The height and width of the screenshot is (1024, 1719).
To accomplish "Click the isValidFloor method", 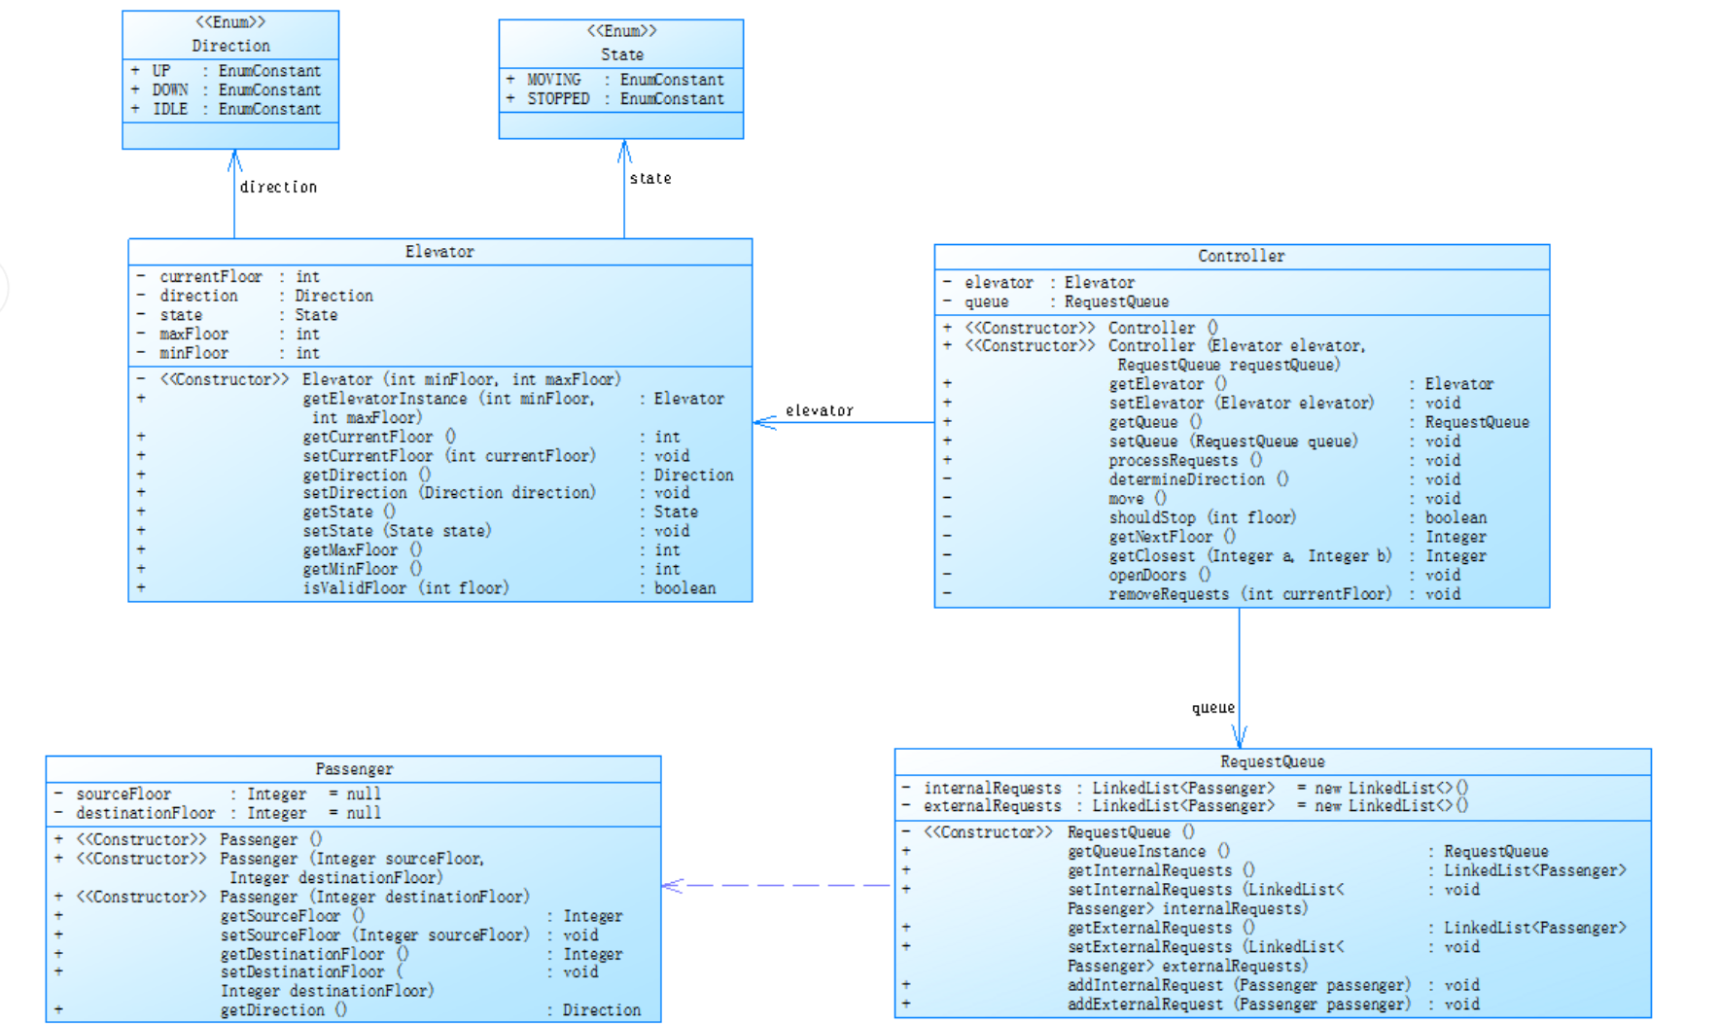I will 427,588.
